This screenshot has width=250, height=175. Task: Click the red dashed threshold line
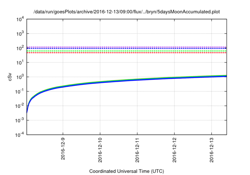(127, 53)
